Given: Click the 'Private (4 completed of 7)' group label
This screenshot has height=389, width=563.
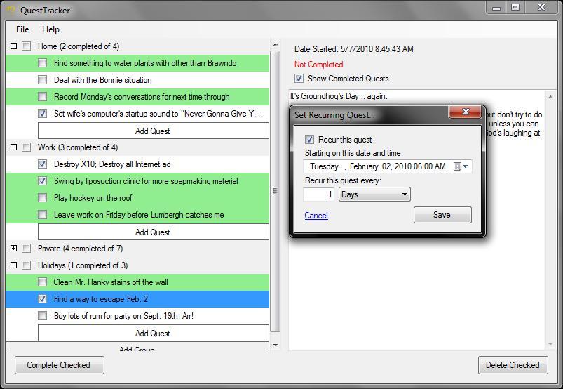Looking at the screenshot, I should pyautogui.click(x=80, y=248).
